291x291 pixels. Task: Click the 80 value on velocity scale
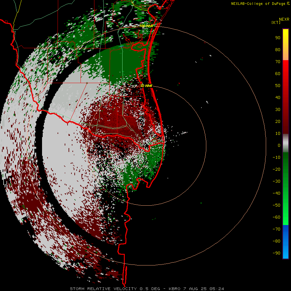point(278,49)
